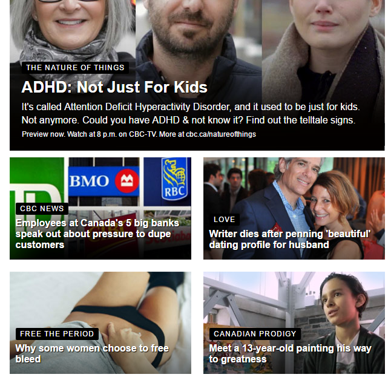Open the 13-year-old painter headline
Viewport: 391px width, 383px height.
pyautogui.click(x=291, y=353)
